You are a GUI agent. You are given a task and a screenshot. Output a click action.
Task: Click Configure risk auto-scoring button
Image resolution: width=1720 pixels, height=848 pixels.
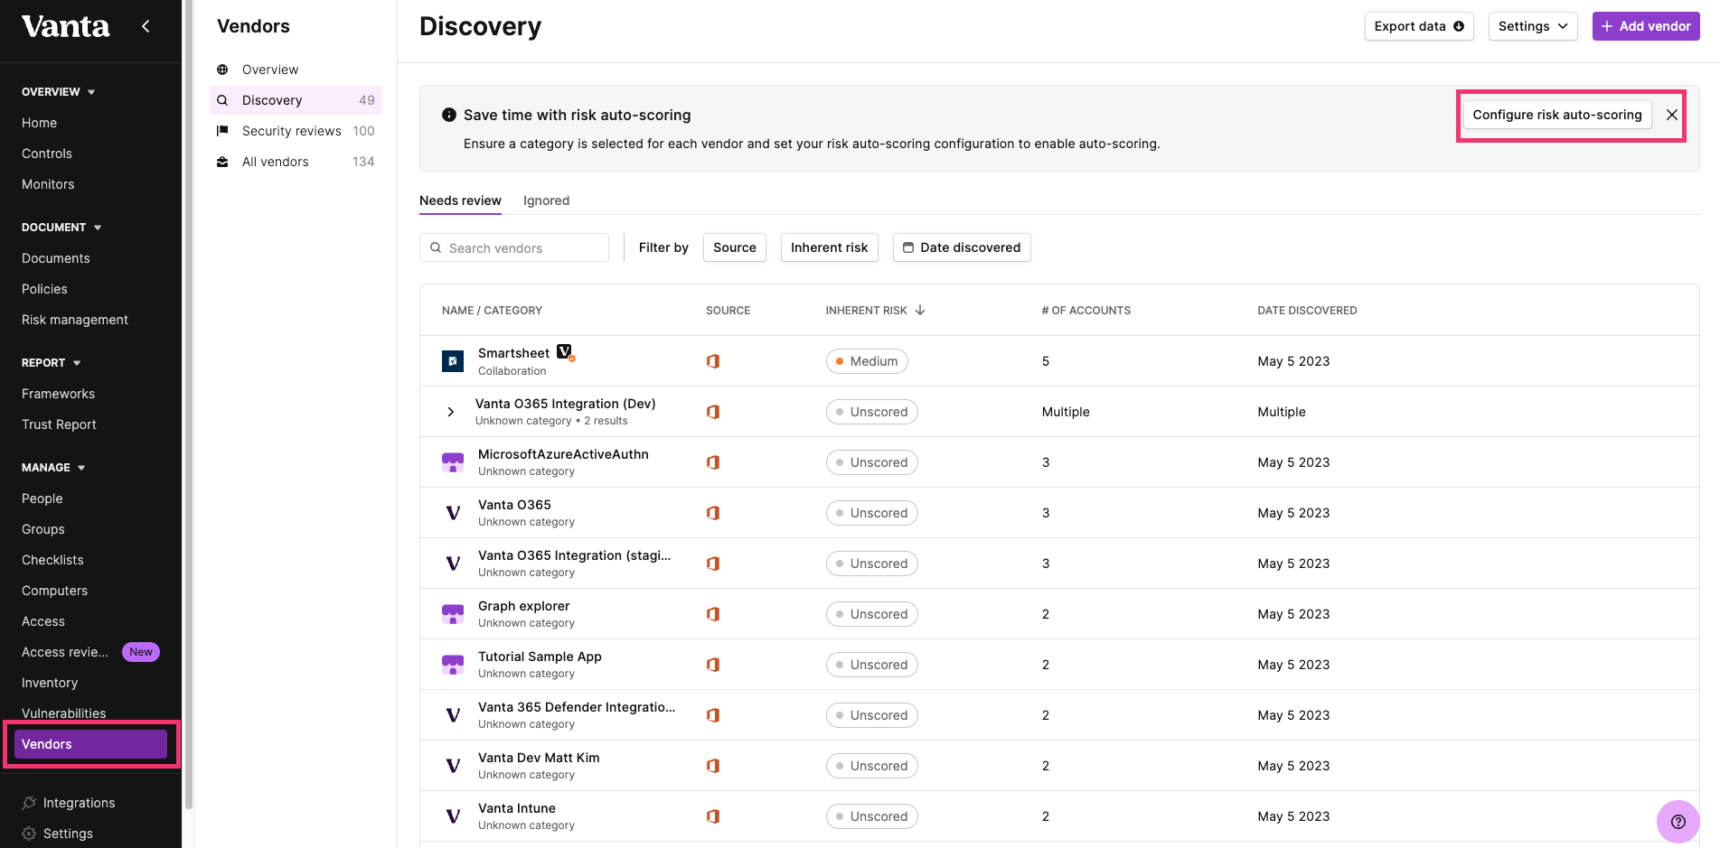(1557, 115)
